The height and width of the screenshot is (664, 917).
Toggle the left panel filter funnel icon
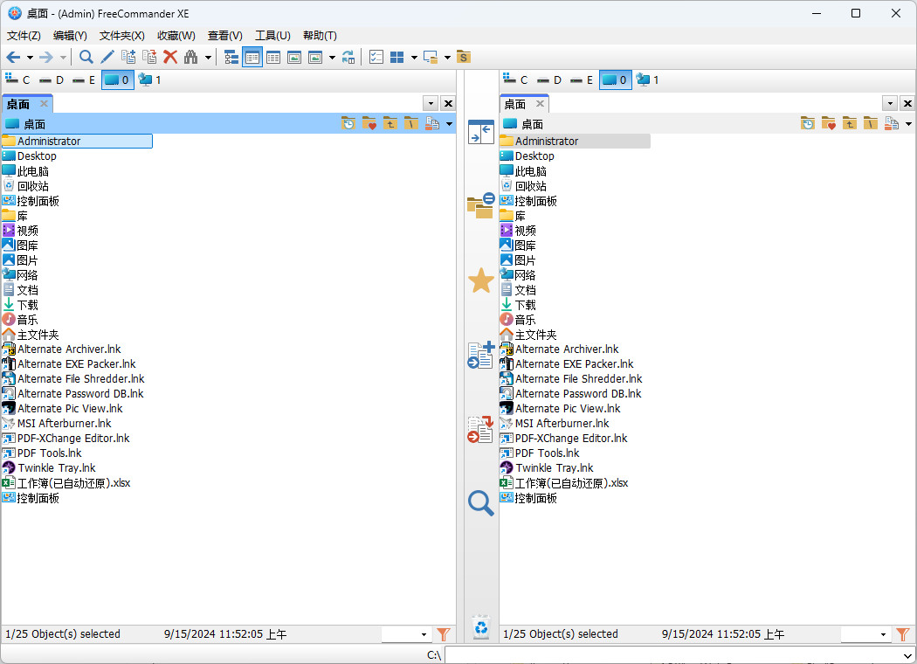[444, 634]
